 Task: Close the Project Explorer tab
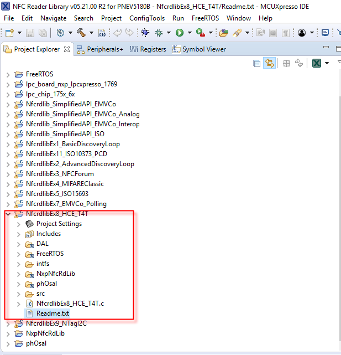click(x=67, y=49)
